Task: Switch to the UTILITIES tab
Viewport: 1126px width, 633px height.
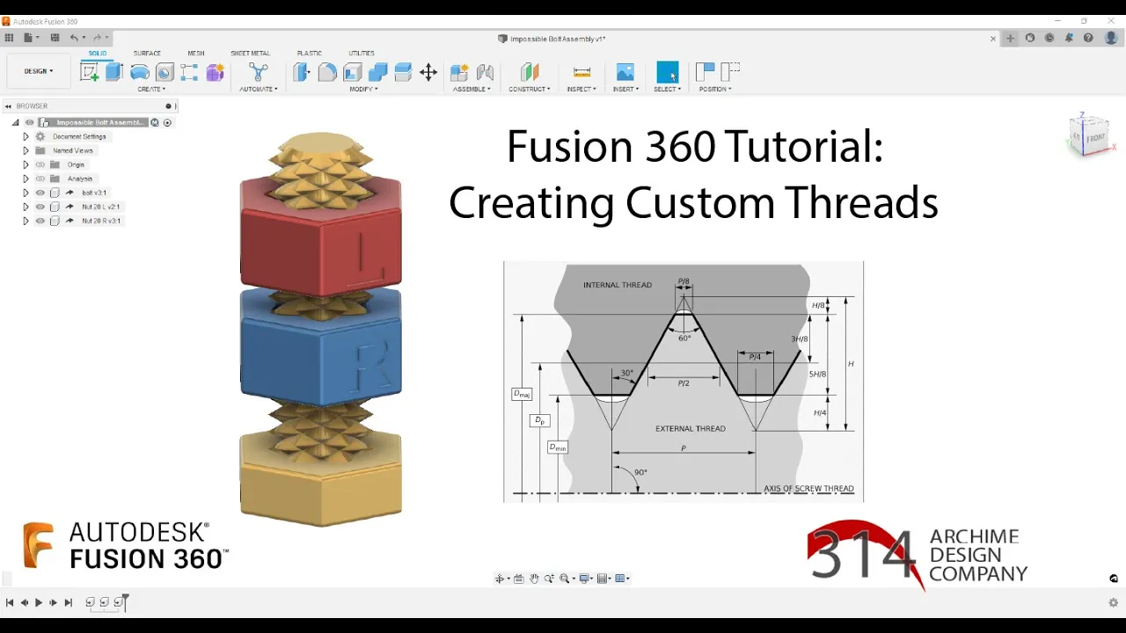Action: 362,53
